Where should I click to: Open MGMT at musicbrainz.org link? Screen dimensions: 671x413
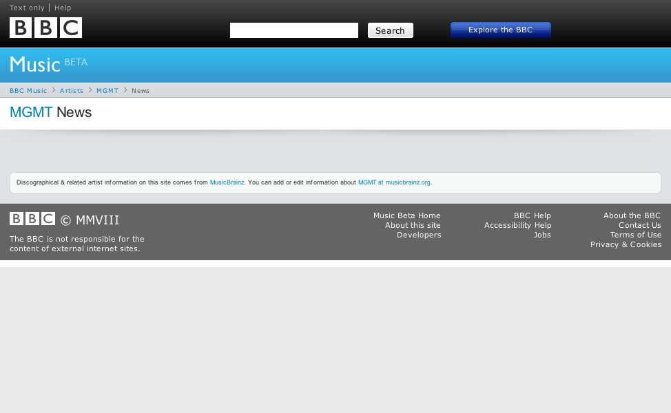(x=394, y=182)
